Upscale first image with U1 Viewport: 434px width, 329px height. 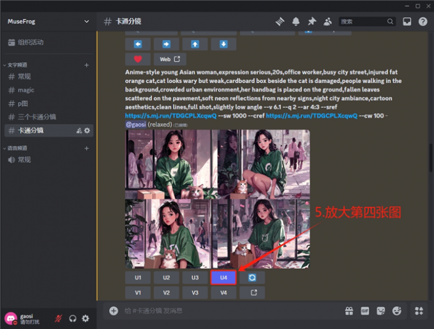tap(138, 277)
